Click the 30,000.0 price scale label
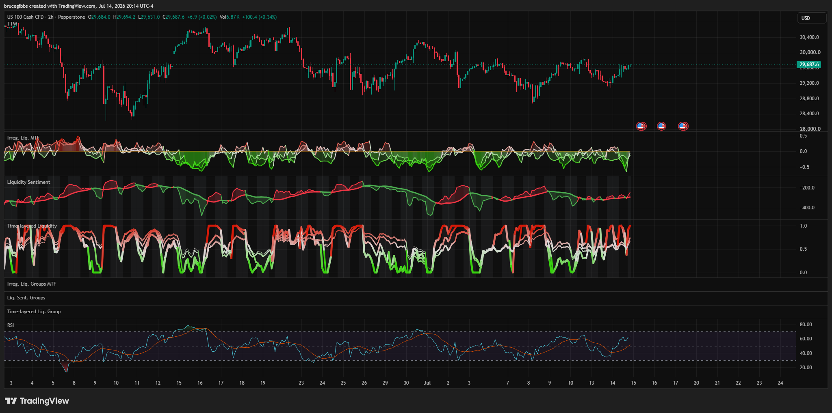 click(x=810, y=52)
